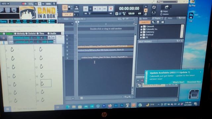
Task: Jump to project end with go-to-end button
Action: coord(111,14)
